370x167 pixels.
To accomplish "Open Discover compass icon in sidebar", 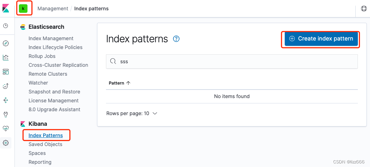I will [x=6, y=43].
